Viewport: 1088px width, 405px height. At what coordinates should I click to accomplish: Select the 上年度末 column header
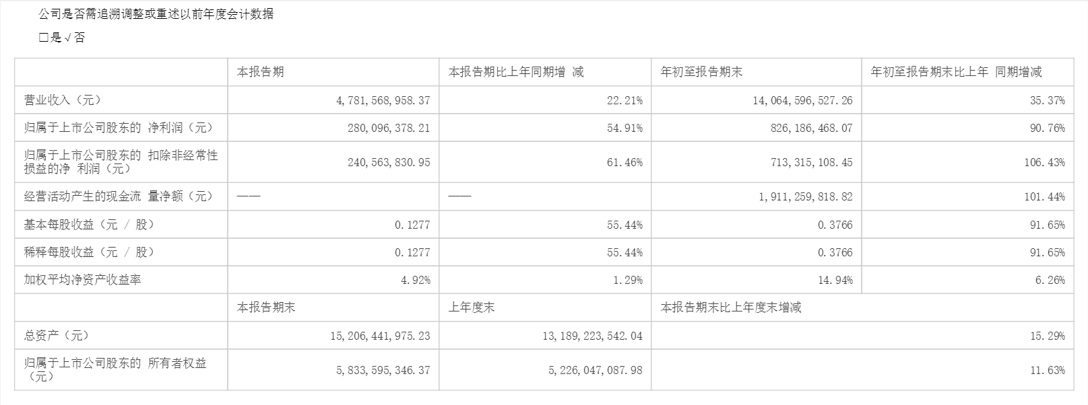(x=472, y=307)
